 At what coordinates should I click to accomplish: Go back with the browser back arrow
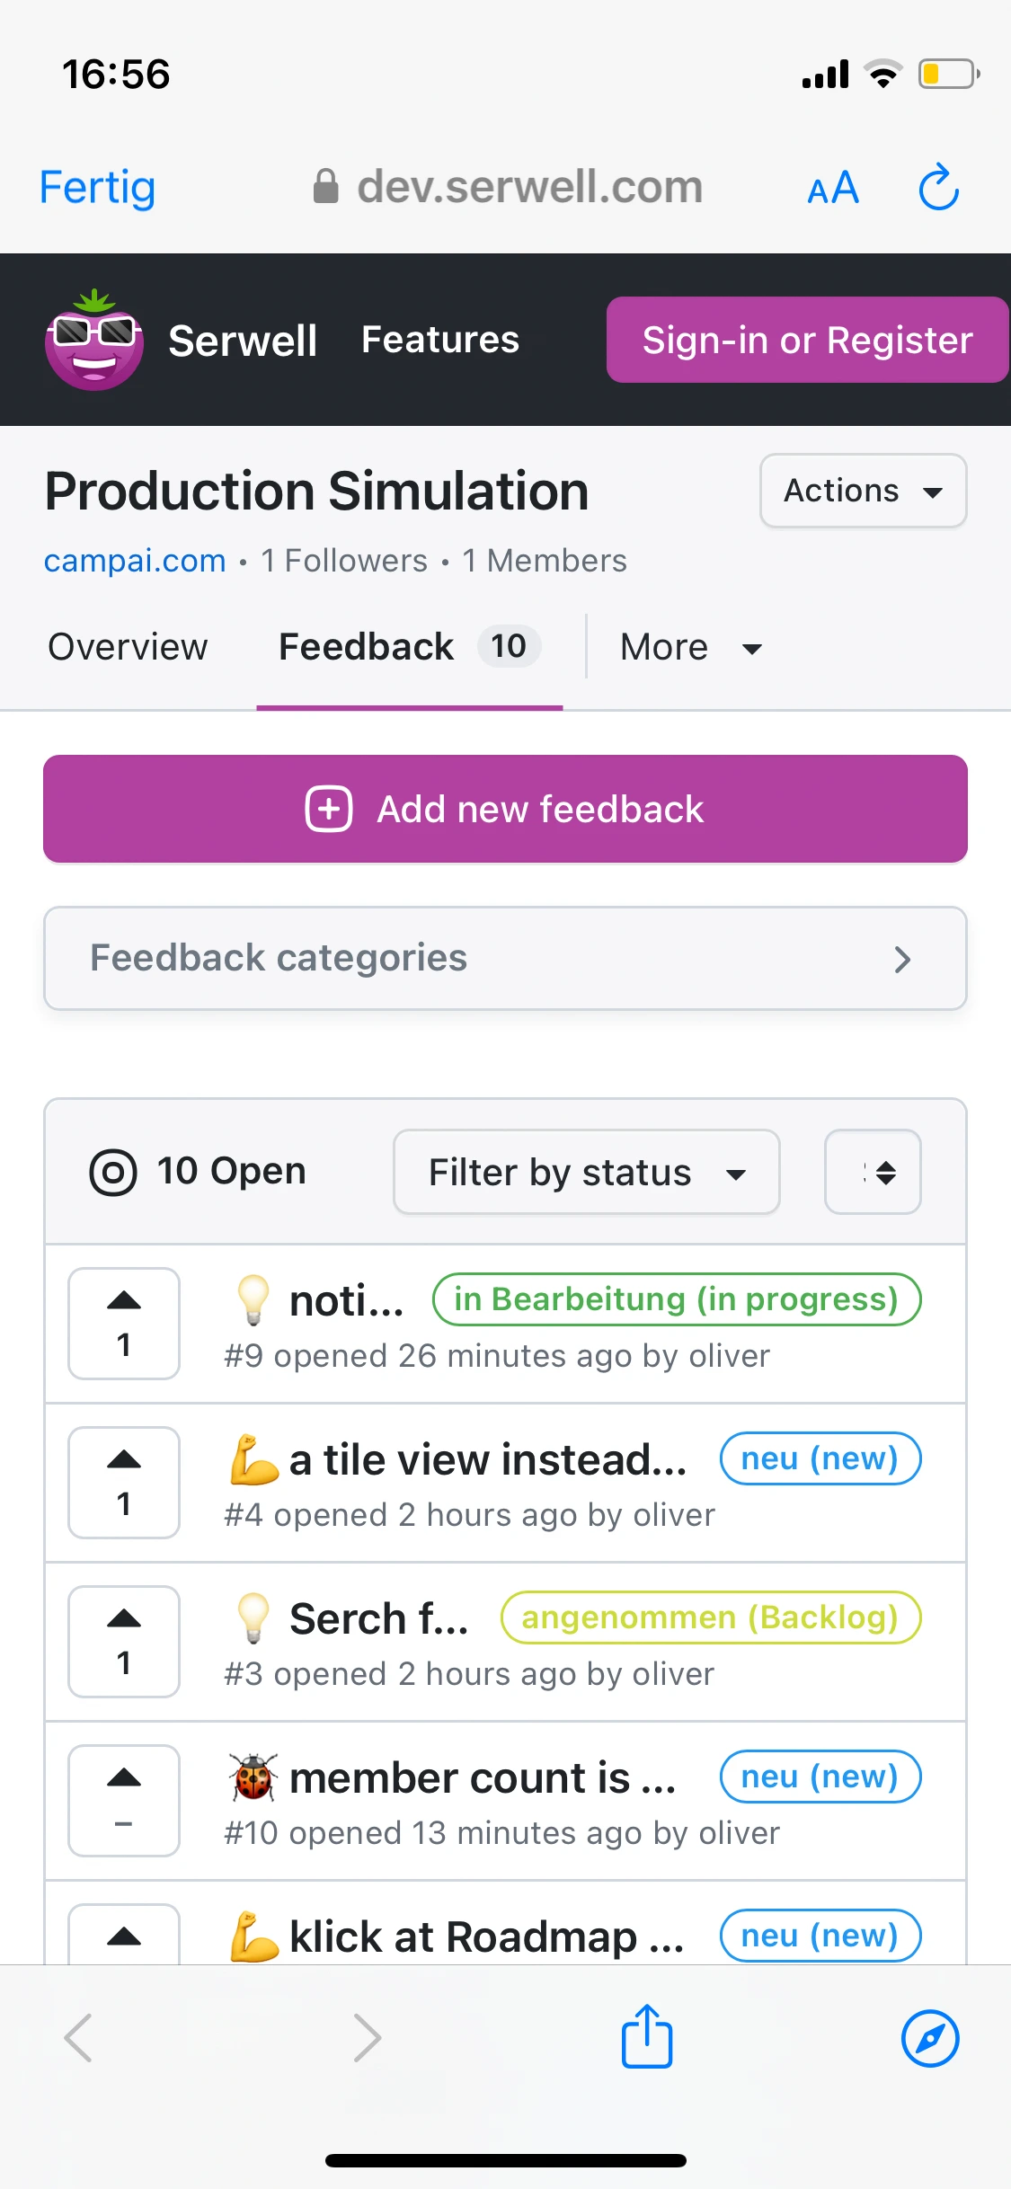coord(79,2038)
